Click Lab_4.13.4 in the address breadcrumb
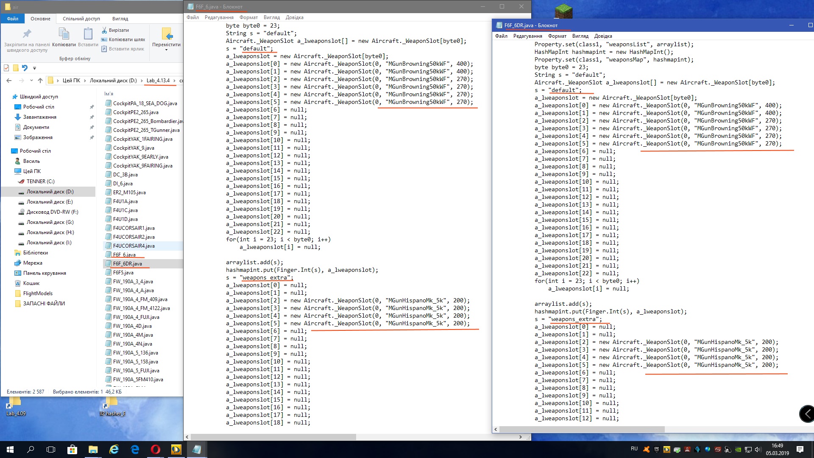 point(158,81)
